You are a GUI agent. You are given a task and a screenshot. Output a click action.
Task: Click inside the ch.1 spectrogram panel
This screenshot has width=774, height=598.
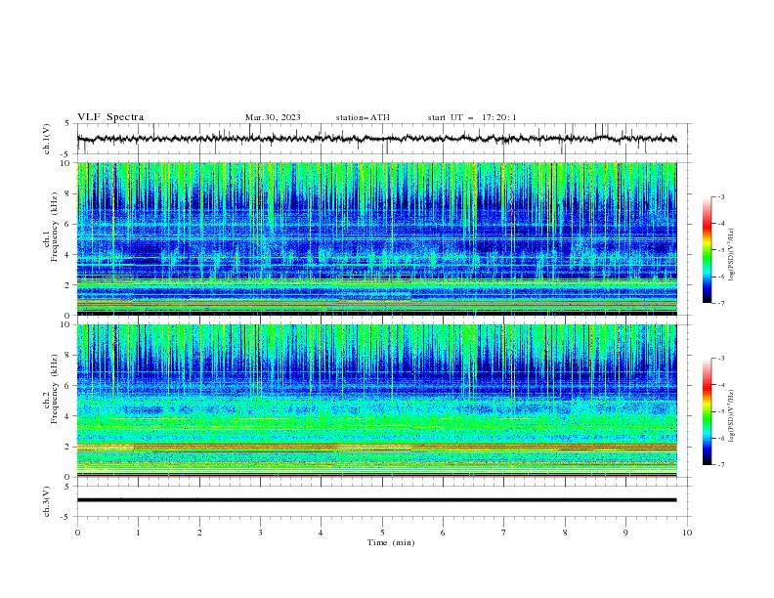(x=376, y=238)
